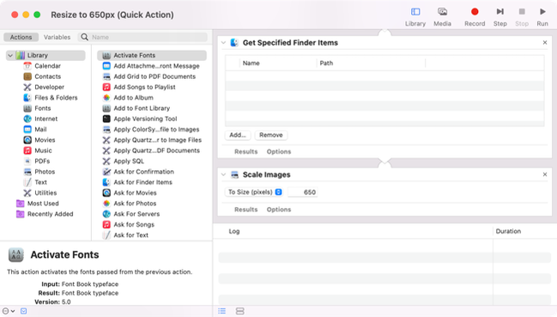Open the action menu at bottom left

pos(9,311)
